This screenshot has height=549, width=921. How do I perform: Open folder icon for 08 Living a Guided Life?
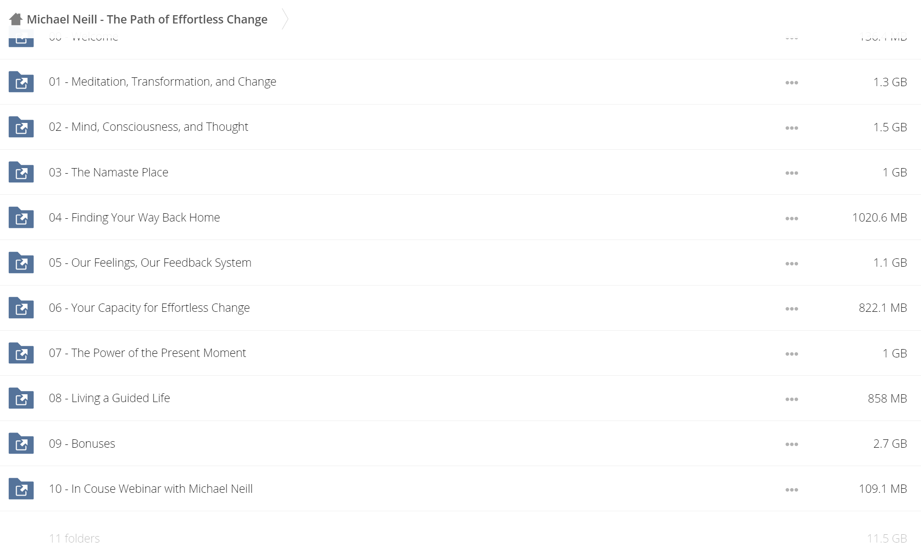tap(21, 398)
